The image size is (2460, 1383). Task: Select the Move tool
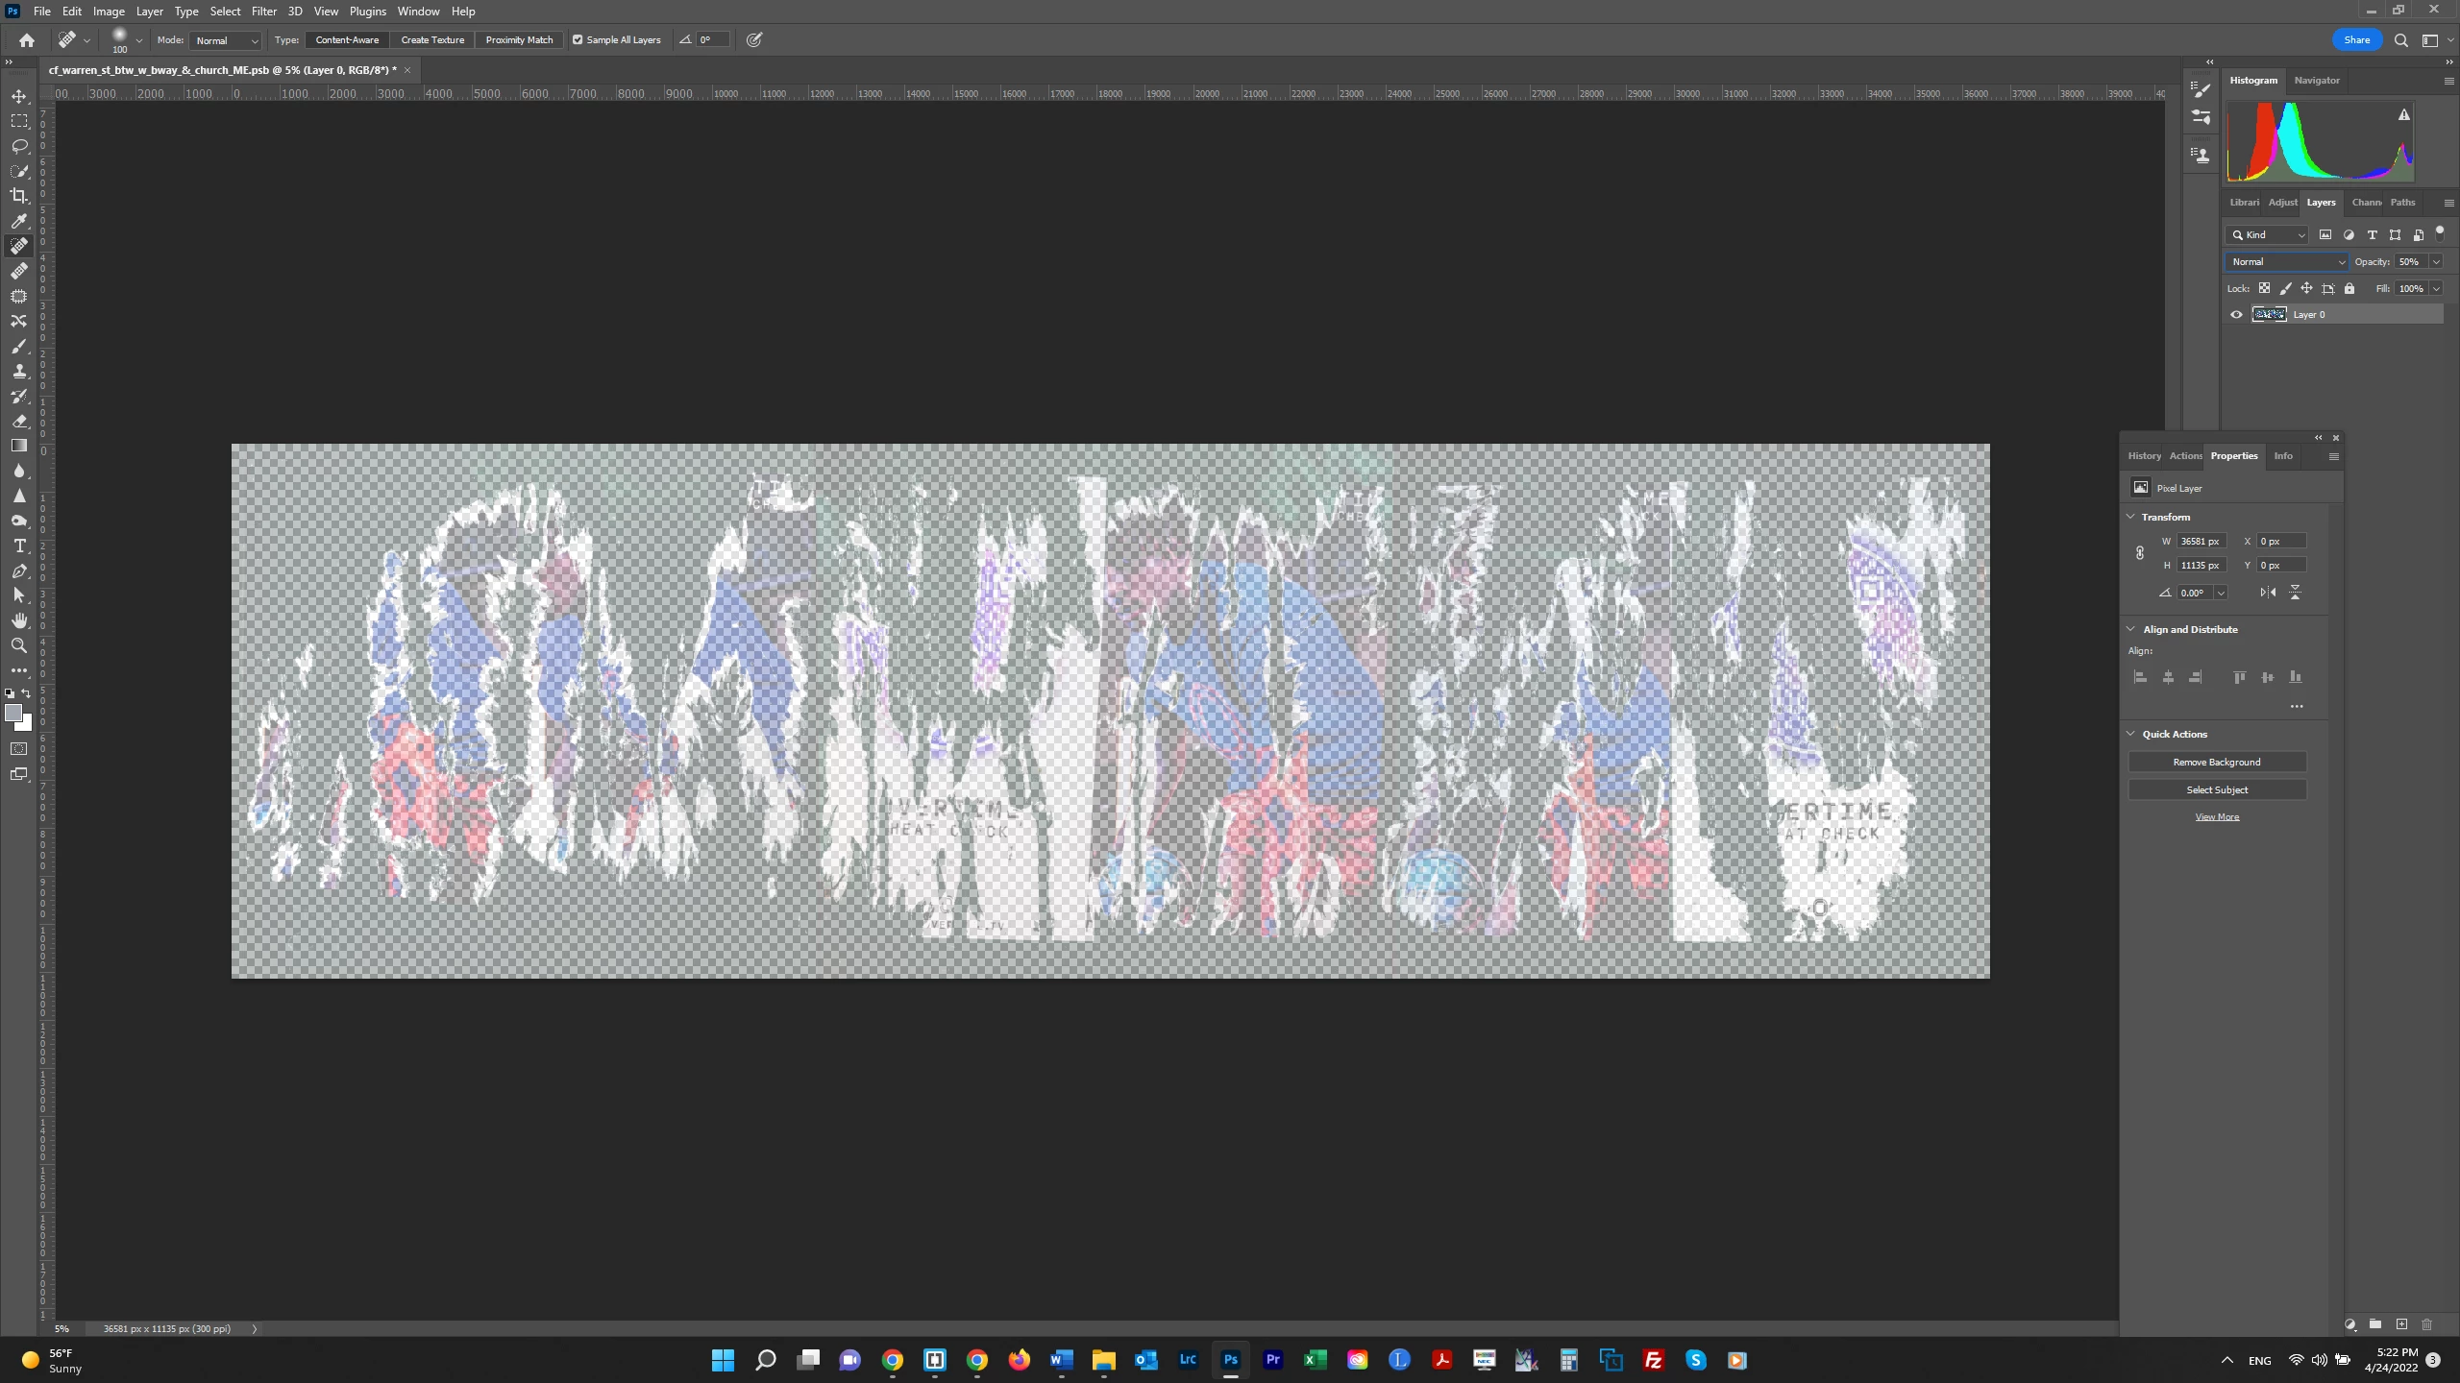pos(19,96)
